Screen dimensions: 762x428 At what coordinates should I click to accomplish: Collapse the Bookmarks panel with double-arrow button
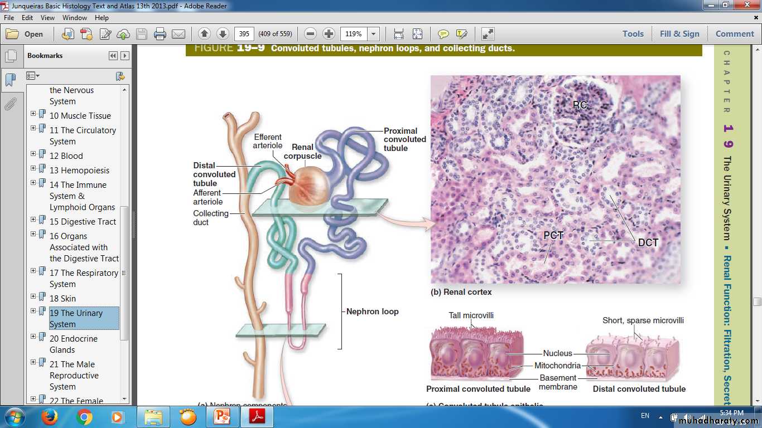click(113, 56)
